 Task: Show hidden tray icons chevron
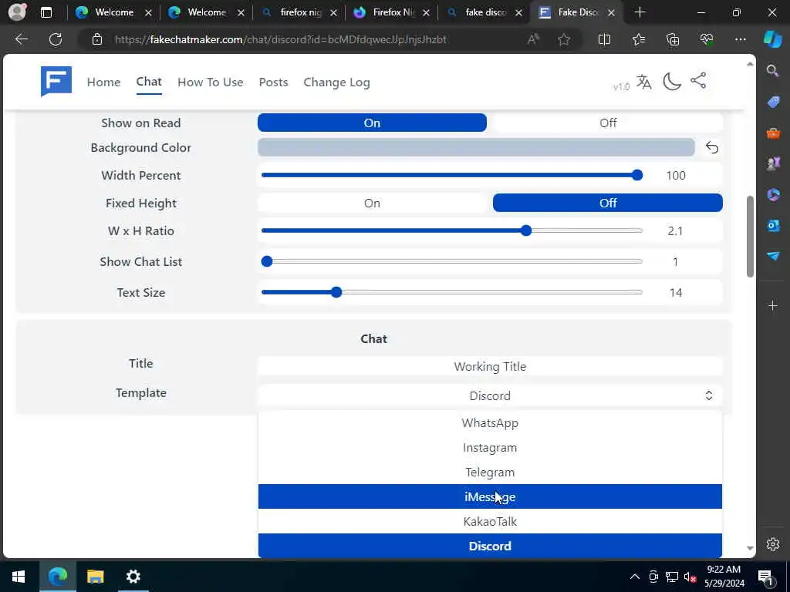pyautogui.click(x=635, y=577)
